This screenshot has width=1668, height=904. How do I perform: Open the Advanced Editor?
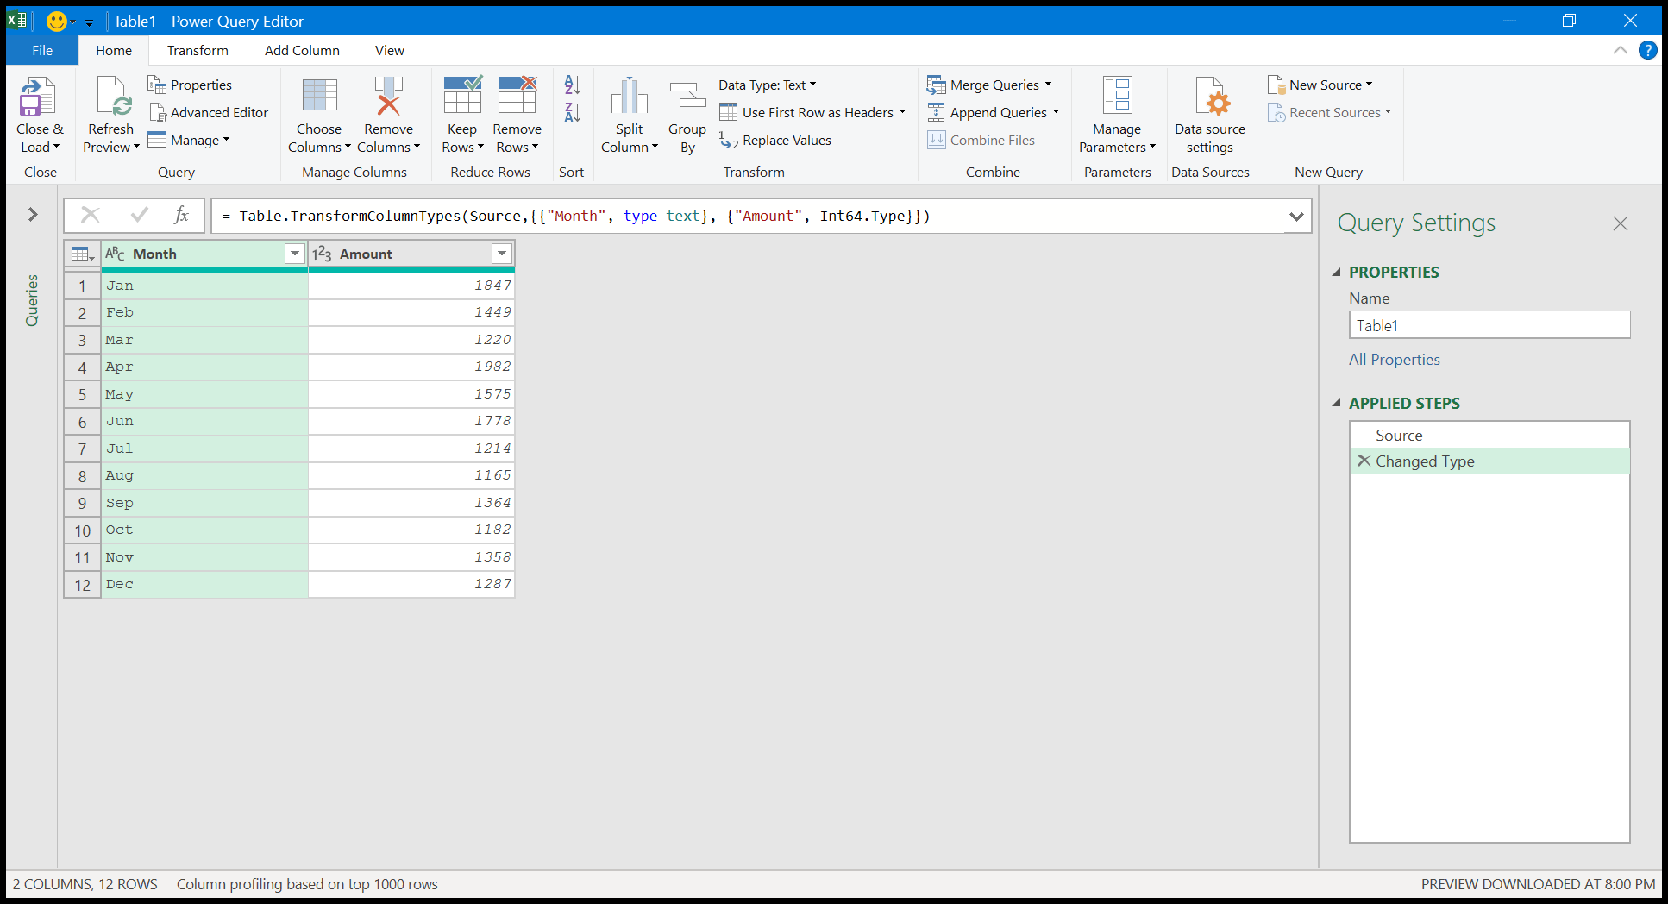[209, 112]
